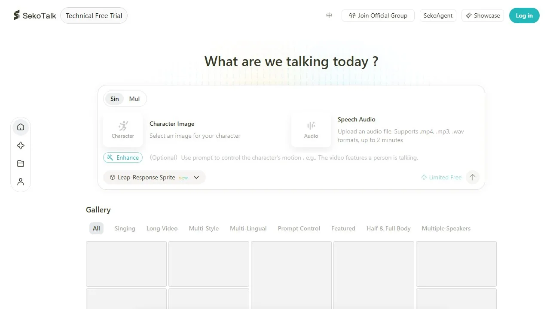Switch to the Long Video tab
The height and width of the screenshot is (309, 550).
pyautogui.click(x=162, y=228)
